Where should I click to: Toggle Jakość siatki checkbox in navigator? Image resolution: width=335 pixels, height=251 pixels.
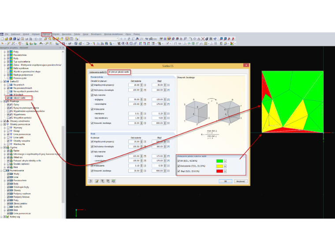pyautogui.click(x=8, y=98)
